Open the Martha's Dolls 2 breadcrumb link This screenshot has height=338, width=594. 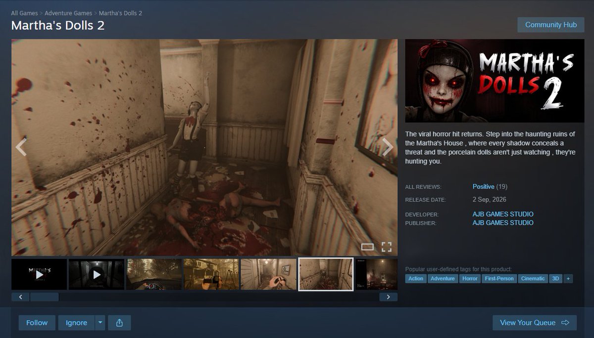click(x=120, y=13)
